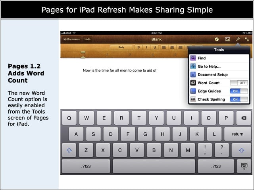The image size is (254, 190).
Task: Hide keyboard with the keyboard-dismiss key
Action: pos(244,166)
